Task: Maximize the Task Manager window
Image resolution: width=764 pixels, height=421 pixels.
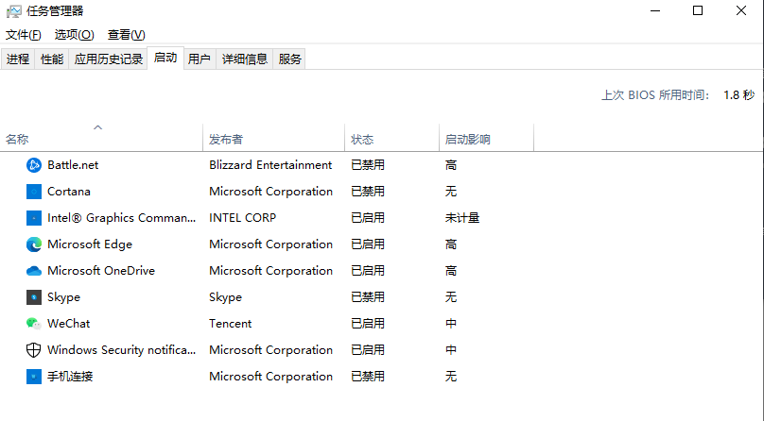Action: click(x=698, y=10)
